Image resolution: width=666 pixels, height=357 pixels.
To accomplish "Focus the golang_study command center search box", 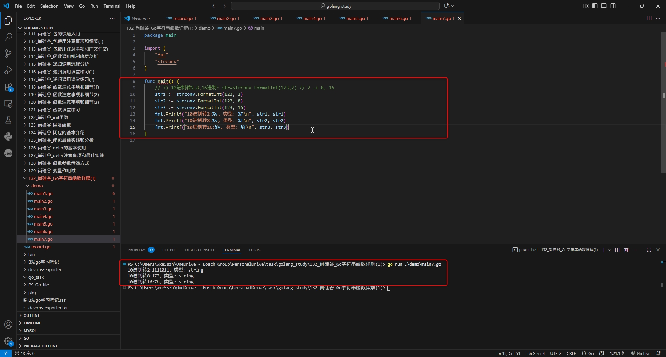I will (x=335, y=6).
